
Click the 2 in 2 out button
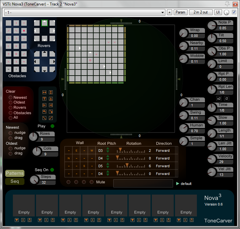200,12
